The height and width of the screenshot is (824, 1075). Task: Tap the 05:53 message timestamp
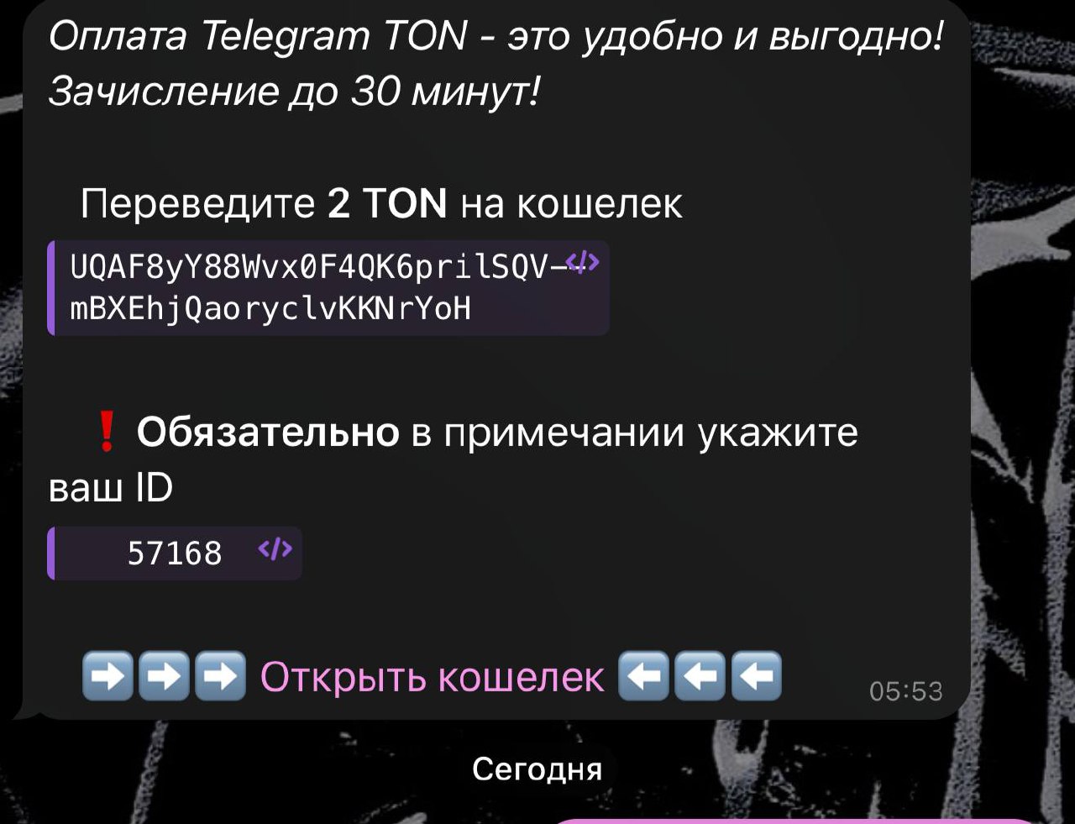pyautogui.click(x=906, y=691)
